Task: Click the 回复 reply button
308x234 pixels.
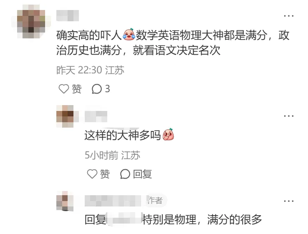Action: click(x=142, y=174)
